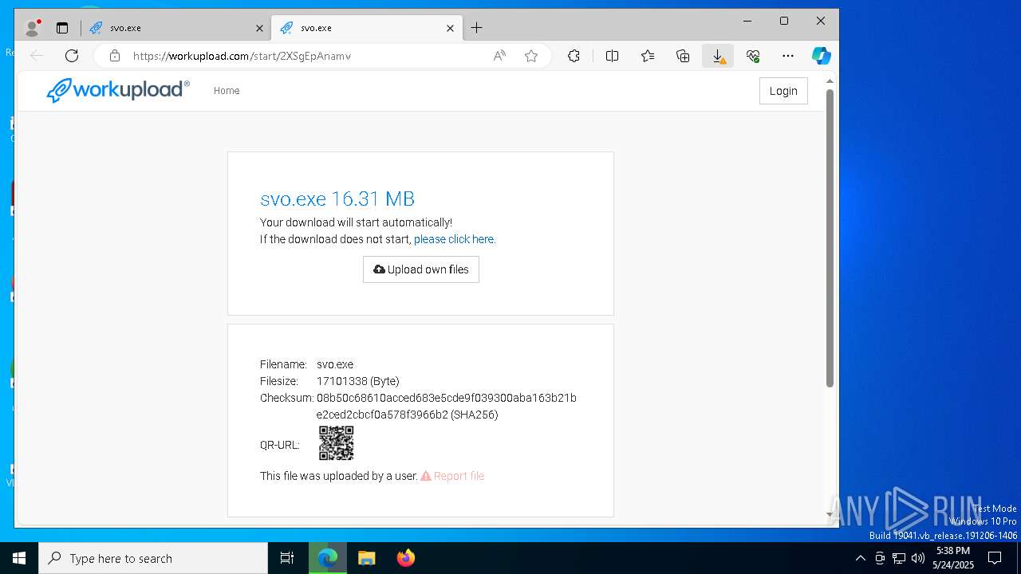This screenshot has width=1021, height=574.
Task: Open a new browser tab
Action: coord(476,28)
